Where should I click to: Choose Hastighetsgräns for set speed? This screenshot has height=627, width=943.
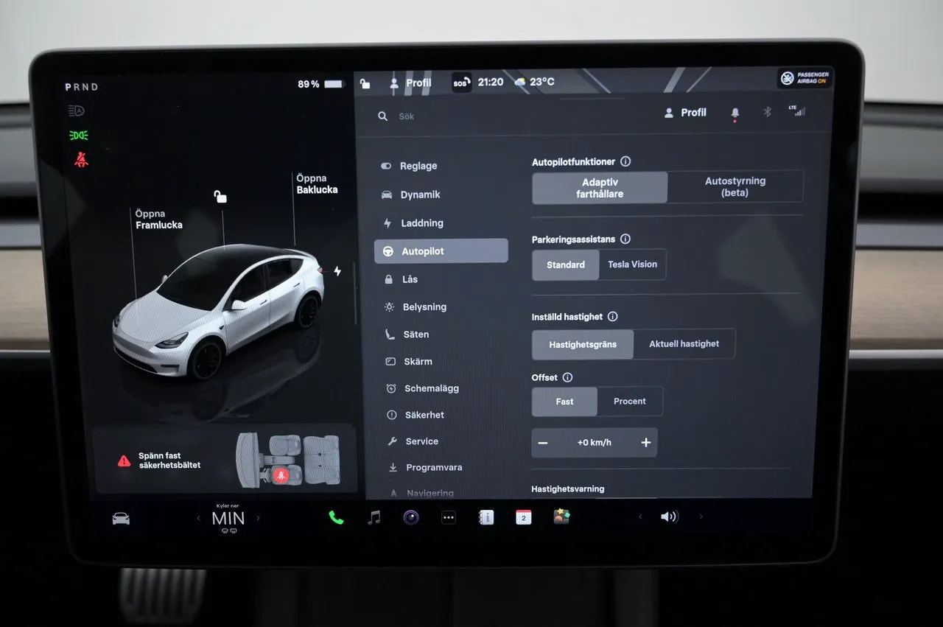pos(583,344)
